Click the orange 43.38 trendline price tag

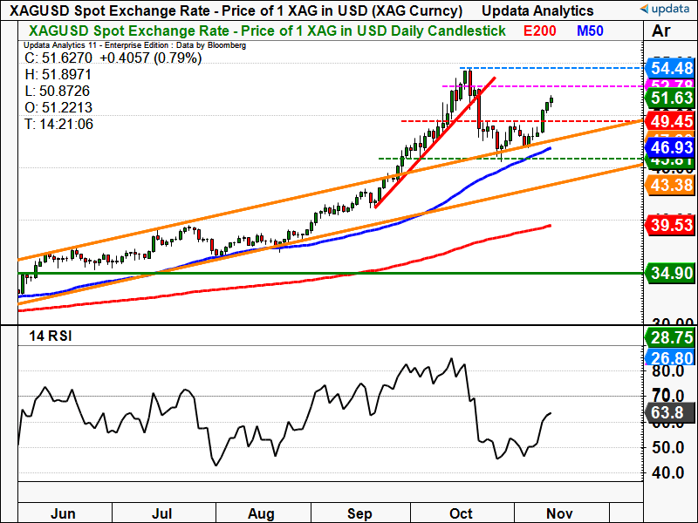tap(669, 185)
